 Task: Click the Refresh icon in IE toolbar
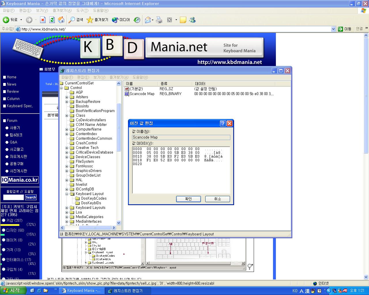[x=52, y=20]
